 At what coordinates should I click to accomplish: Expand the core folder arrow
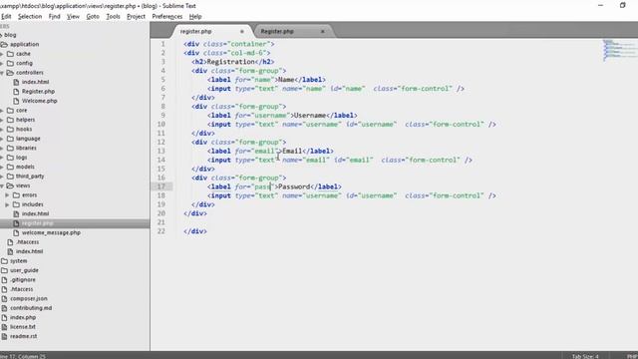[x=2, y=111]
